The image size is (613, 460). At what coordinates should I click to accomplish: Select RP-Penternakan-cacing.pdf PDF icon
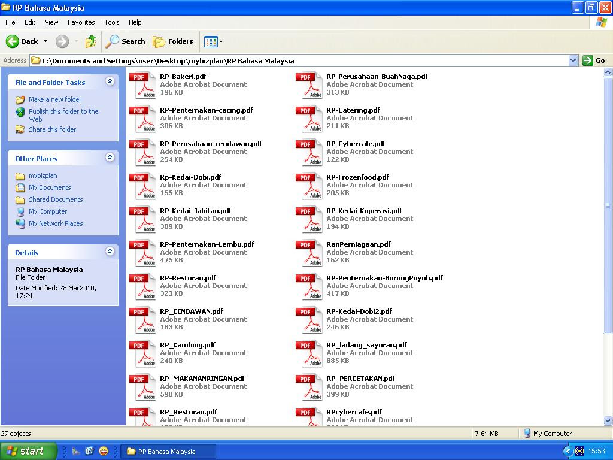click(142, 119)
